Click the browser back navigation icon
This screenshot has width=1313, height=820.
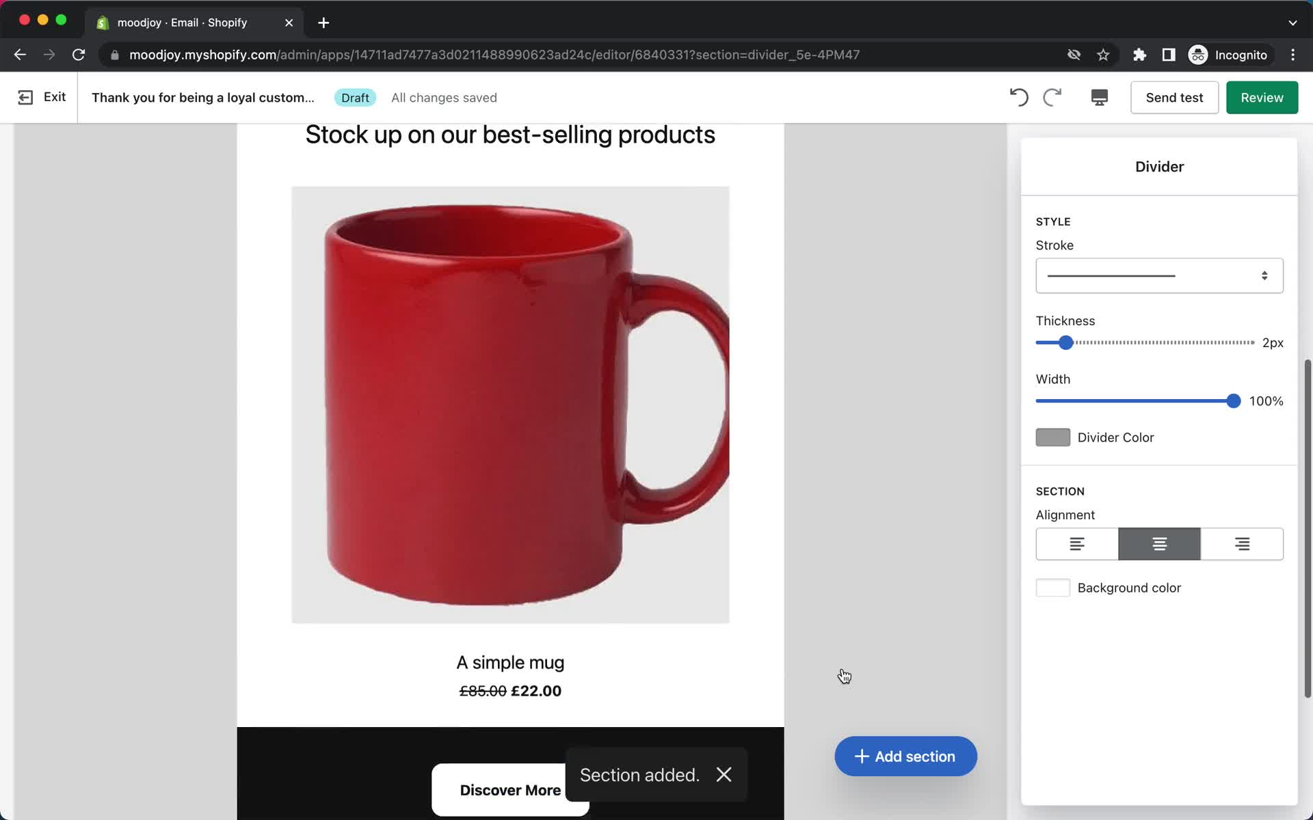(x=19, y=54)
